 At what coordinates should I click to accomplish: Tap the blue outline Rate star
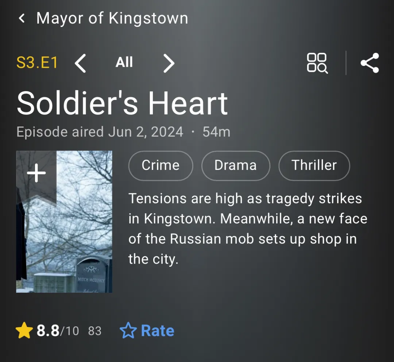tap(128, 331)
